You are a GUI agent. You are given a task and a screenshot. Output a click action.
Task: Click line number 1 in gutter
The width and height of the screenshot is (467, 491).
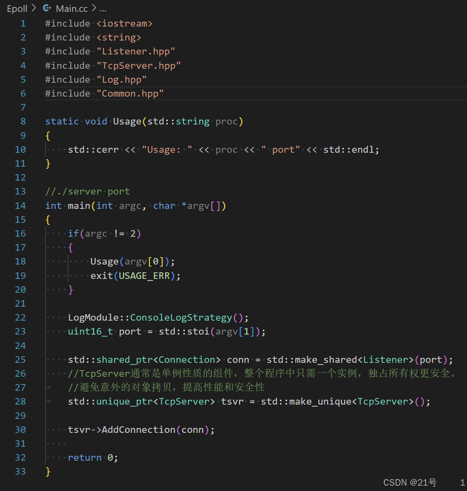[23, 23]
